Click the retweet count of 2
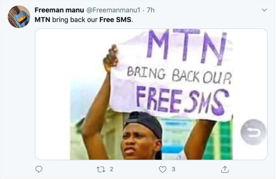Image resolution: width=276 pixels, height=179 pixels. coord(111,169)
